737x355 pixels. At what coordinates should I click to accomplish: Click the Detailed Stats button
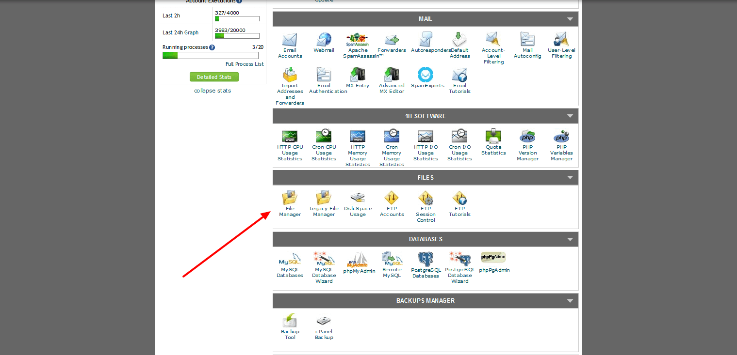[x=214, y=77]
